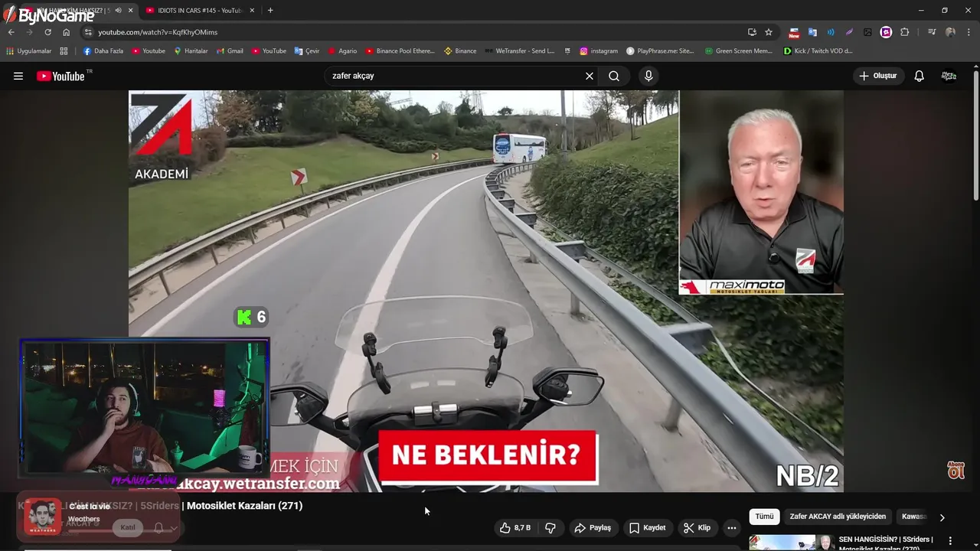Open the Çevir translate bookmark

[x=307, y=51]
